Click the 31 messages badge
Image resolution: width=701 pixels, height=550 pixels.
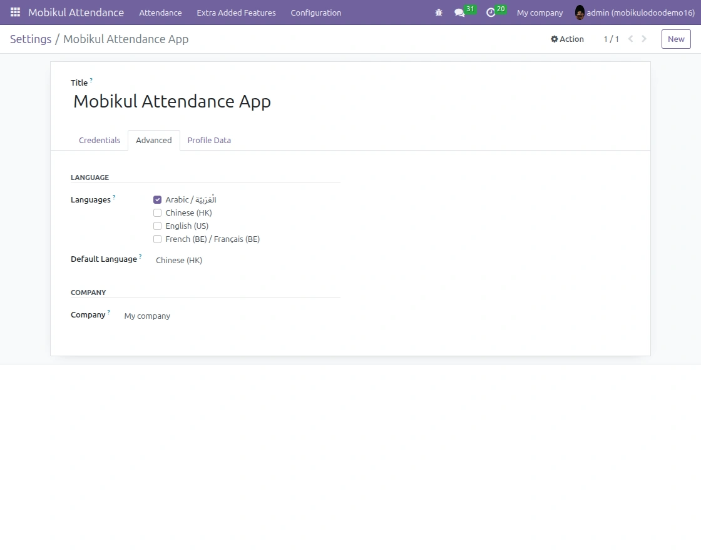(470, 9)
